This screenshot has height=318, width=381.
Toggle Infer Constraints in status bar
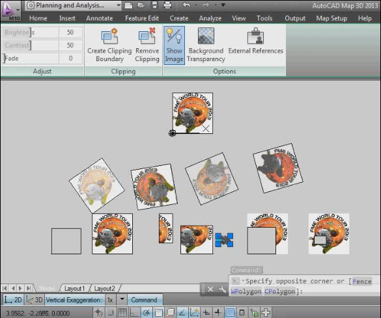[98, 313]
